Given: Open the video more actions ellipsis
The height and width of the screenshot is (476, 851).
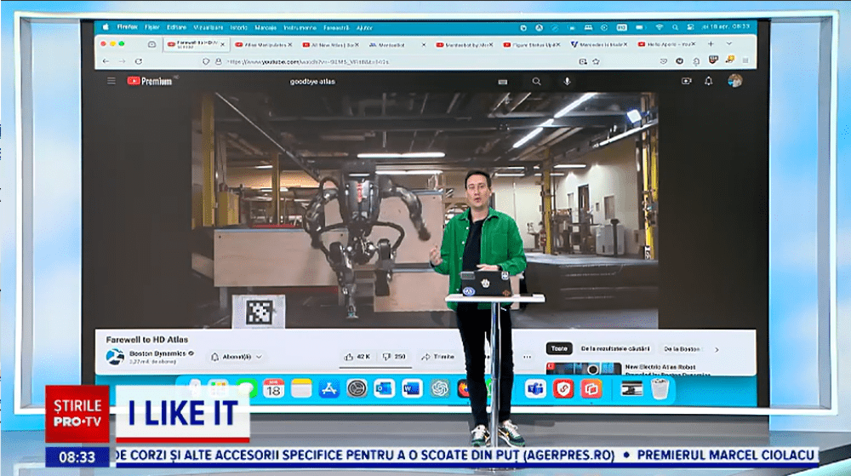Looking at the screenshot, I should pos(527,357).
